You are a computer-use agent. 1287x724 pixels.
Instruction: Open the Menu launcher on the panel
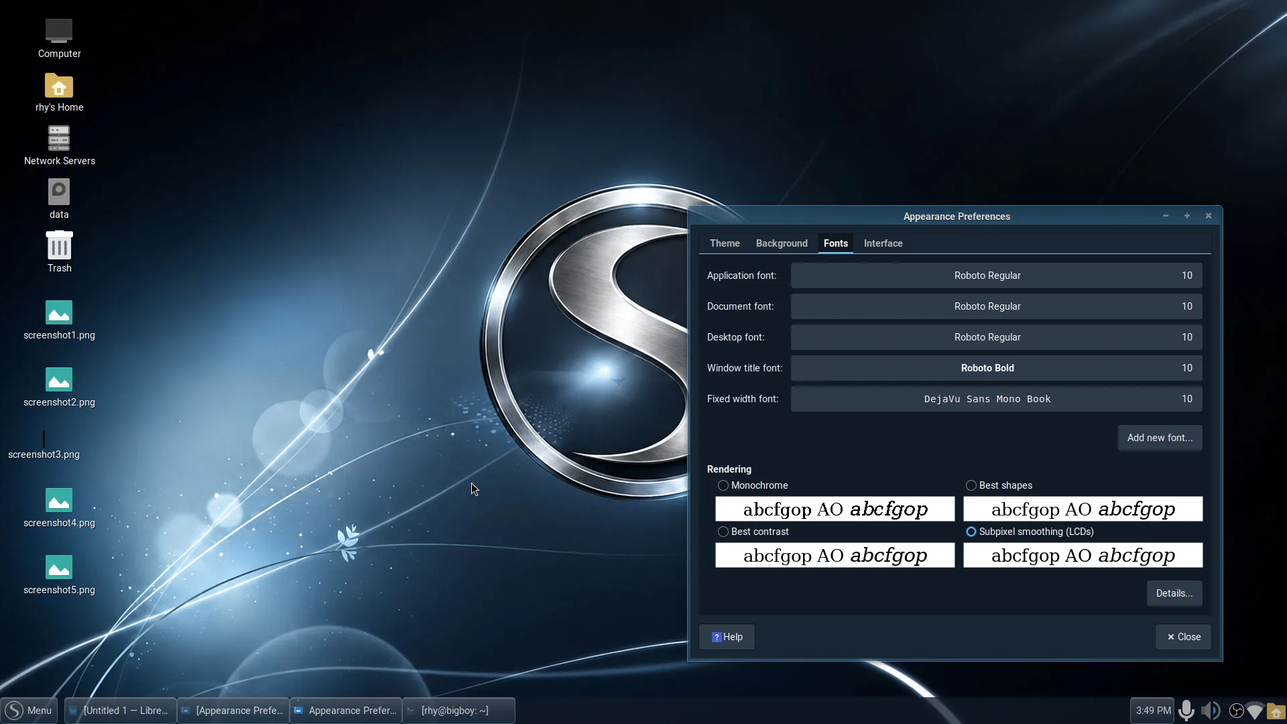pos(29,711)
